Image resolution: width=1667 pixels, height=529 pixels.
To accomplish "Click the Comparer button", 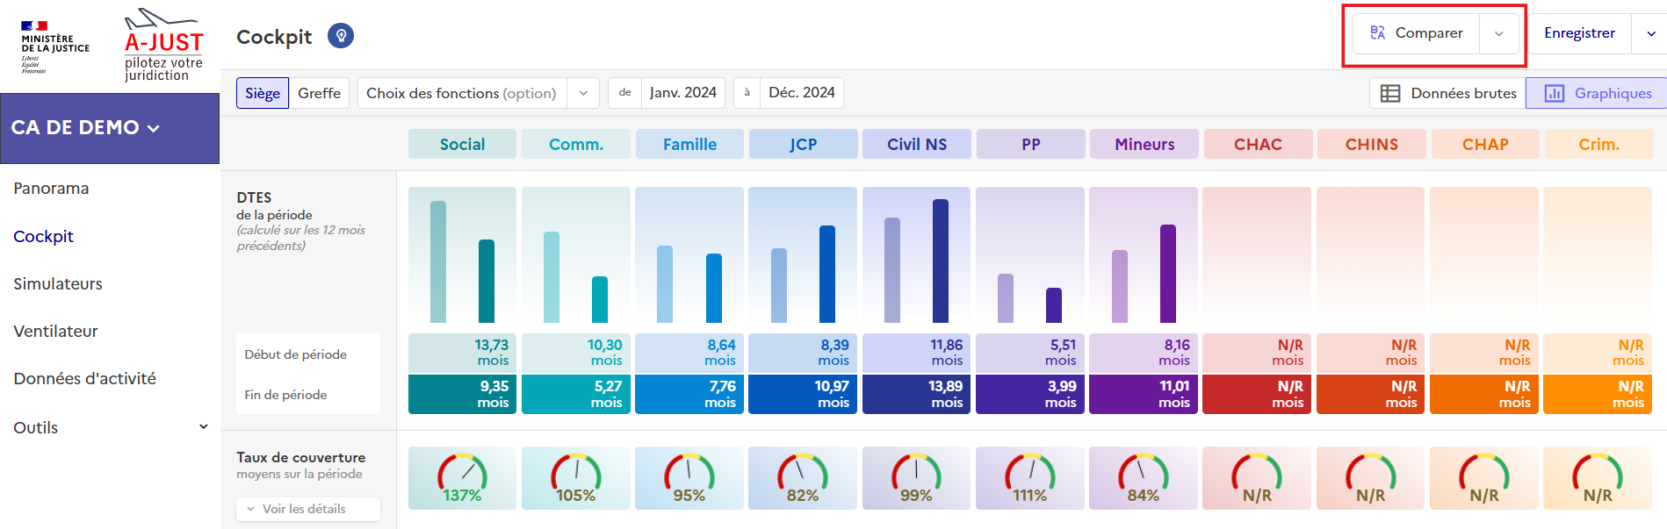I will (x=1416, y=33).
